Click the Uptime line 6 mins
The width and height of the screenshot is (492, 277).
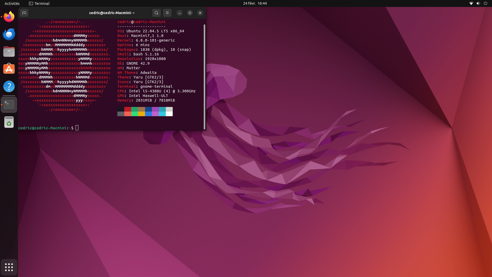coord(133,45)
